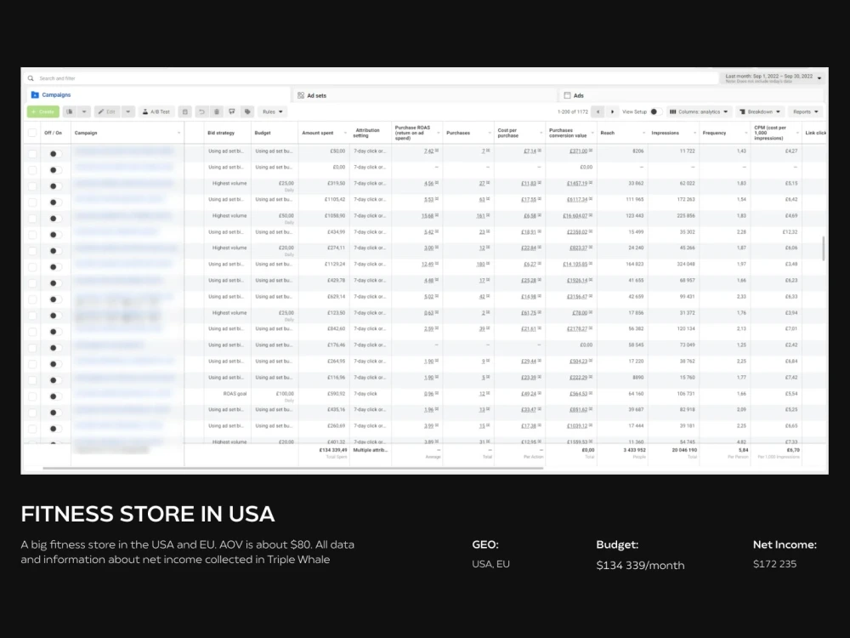Click the tag icon in toolbar
850x638 pixels.
pos(247,111)
